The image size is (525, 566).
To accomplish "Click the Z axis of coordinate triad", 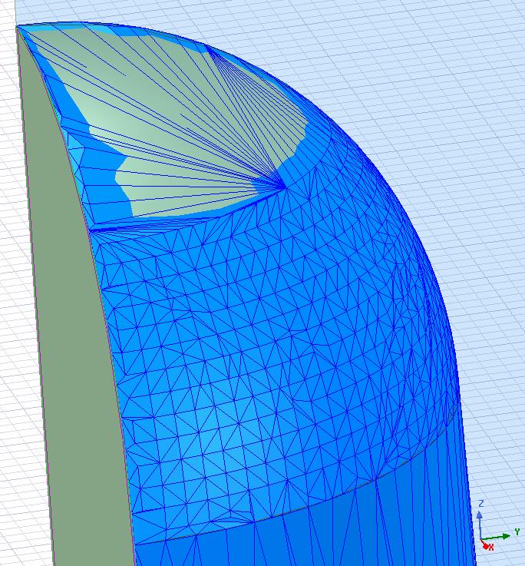I will (480, 525).
